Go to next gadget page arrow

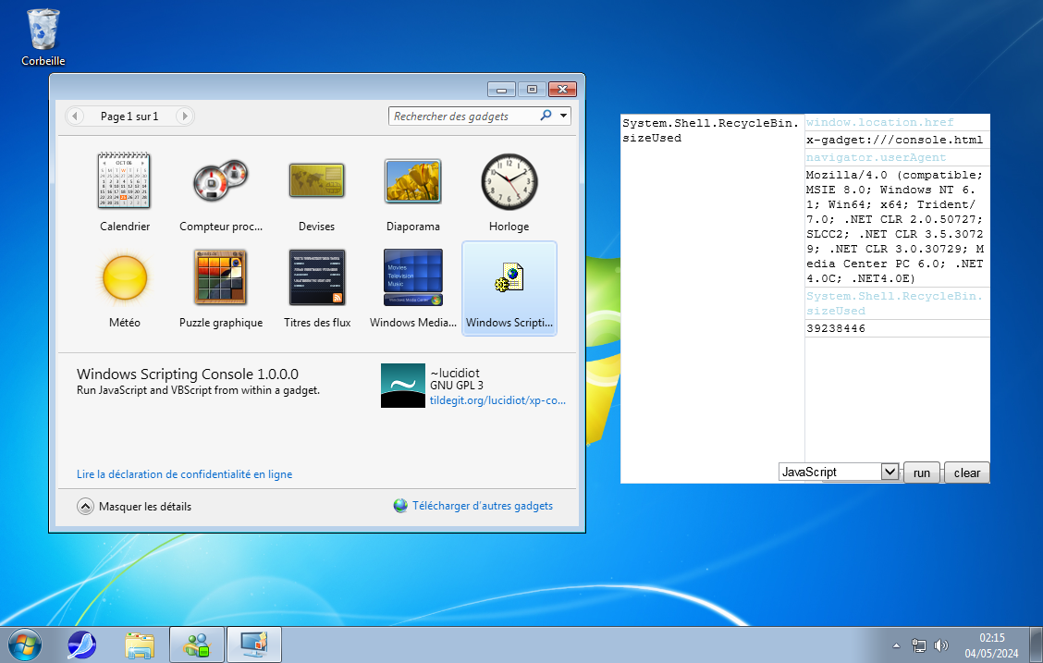[185, 116]
